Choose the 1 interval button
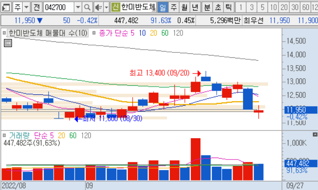 [x=241, y=8]
